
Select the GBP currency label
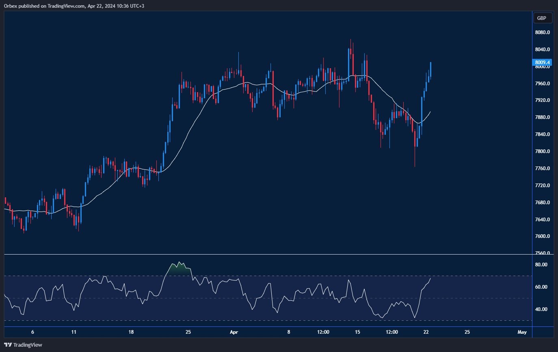pos(543,18)
